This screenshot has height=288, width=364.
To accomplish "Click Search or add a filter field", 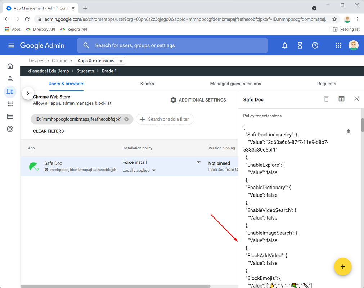I will point(165,119).
